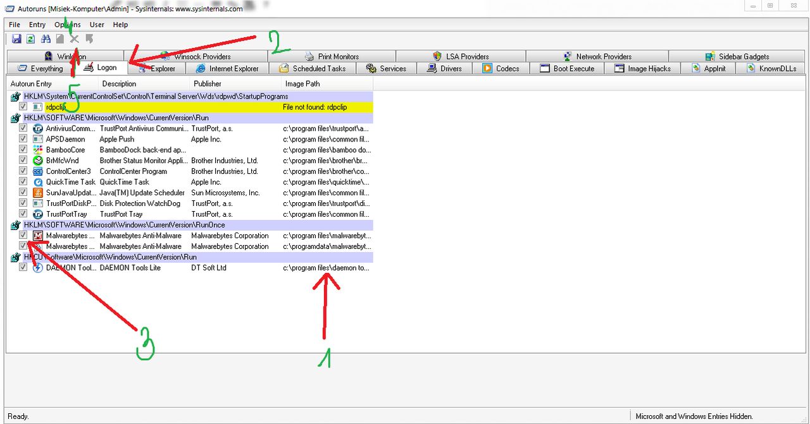Click the Find binoculars toolbar icon

pyautogui.click(x=46, y=39)
